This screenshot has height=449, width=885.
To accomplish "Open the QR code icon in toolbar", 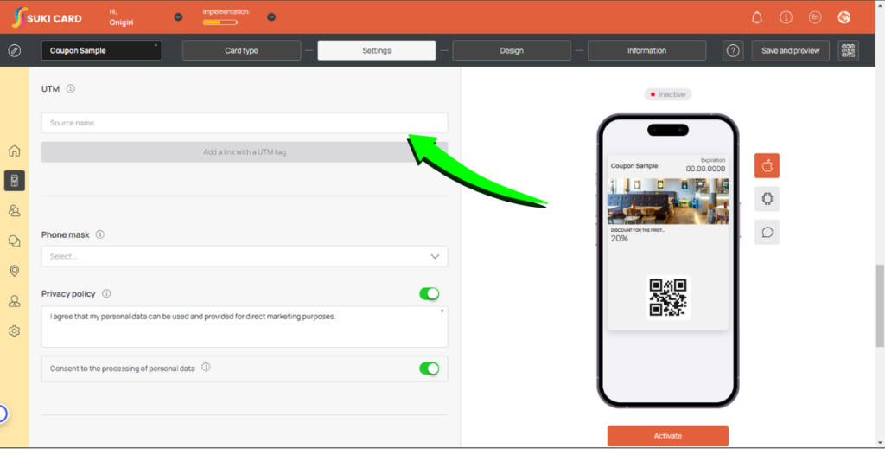I will coord(848,51).
